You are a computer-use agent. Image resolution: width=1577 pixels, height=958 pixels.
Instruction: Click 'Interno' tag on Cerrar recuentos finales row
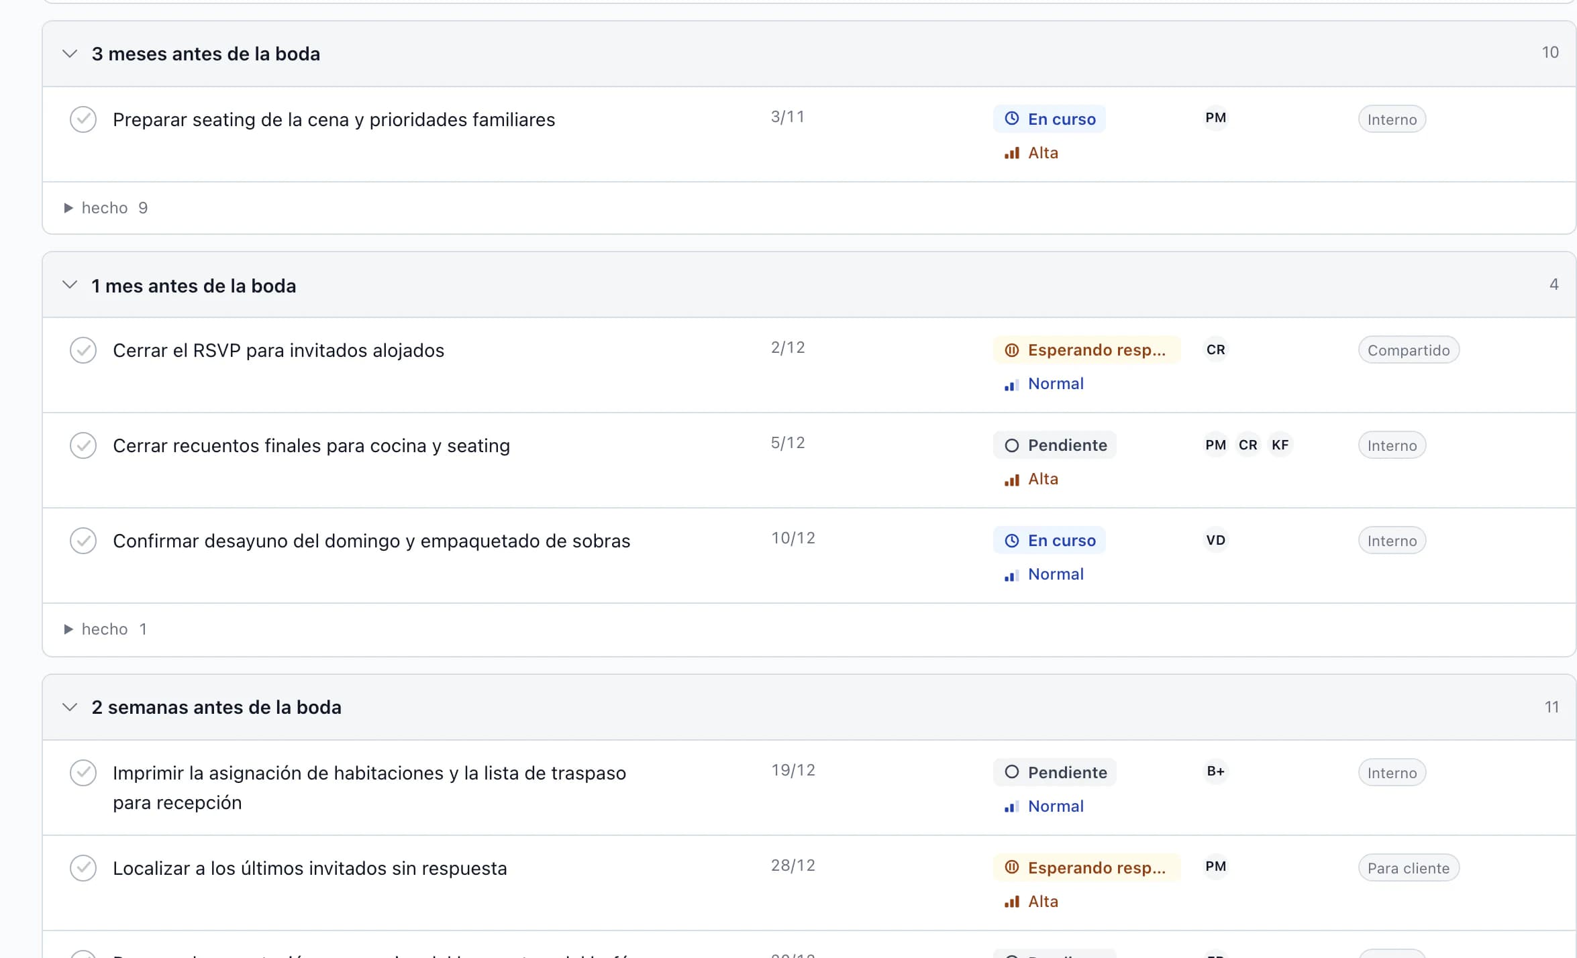(1392, 445)
